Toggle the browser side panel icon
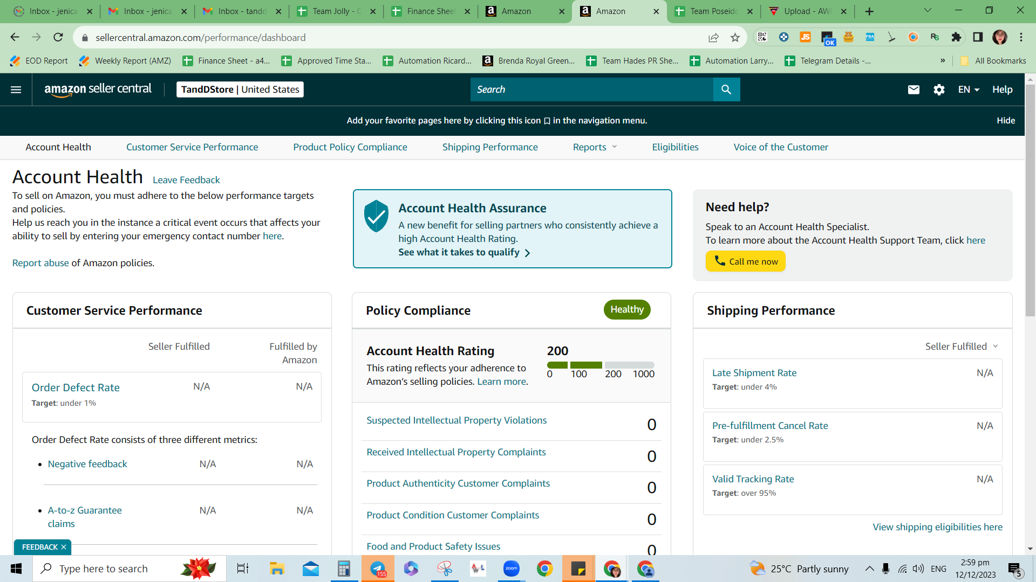 978,37
